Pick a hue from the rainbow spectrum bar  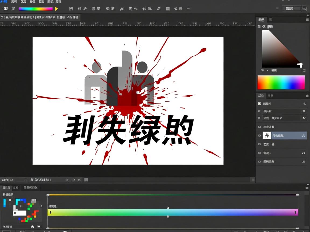pyautogui.click(x=281, y=82)
